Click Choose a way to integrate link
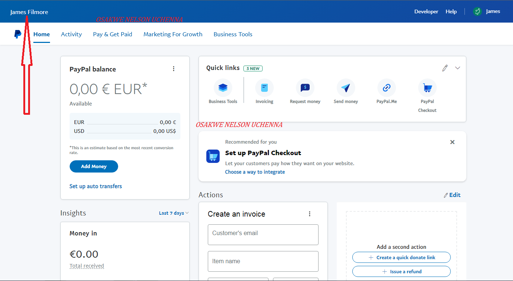 255,172
